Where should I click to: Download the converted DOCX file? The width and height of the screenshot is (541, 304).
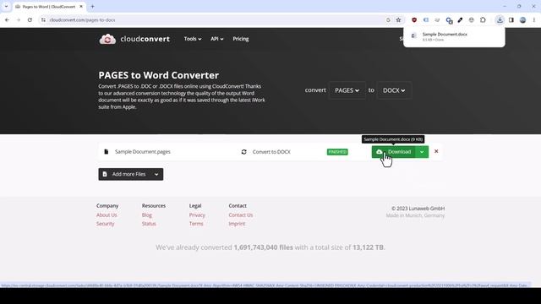click(x=394, y=152)
